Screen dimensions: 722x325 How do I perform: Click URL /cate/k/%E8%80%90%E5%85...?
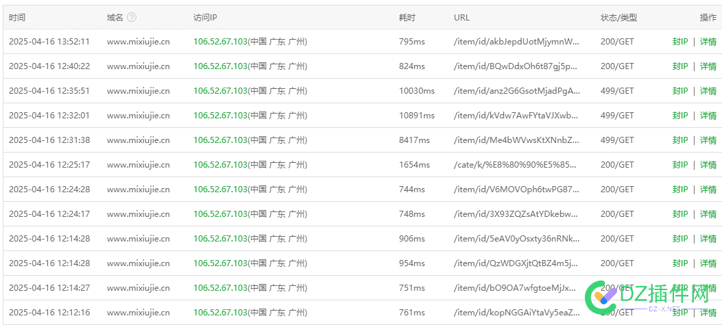[516, 165]
